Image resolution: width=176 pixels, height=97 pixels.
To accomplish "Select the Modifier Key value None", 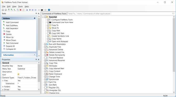I will pos(20,66).
